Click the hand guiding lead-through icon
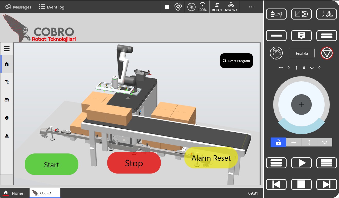 tap(276, 53)
